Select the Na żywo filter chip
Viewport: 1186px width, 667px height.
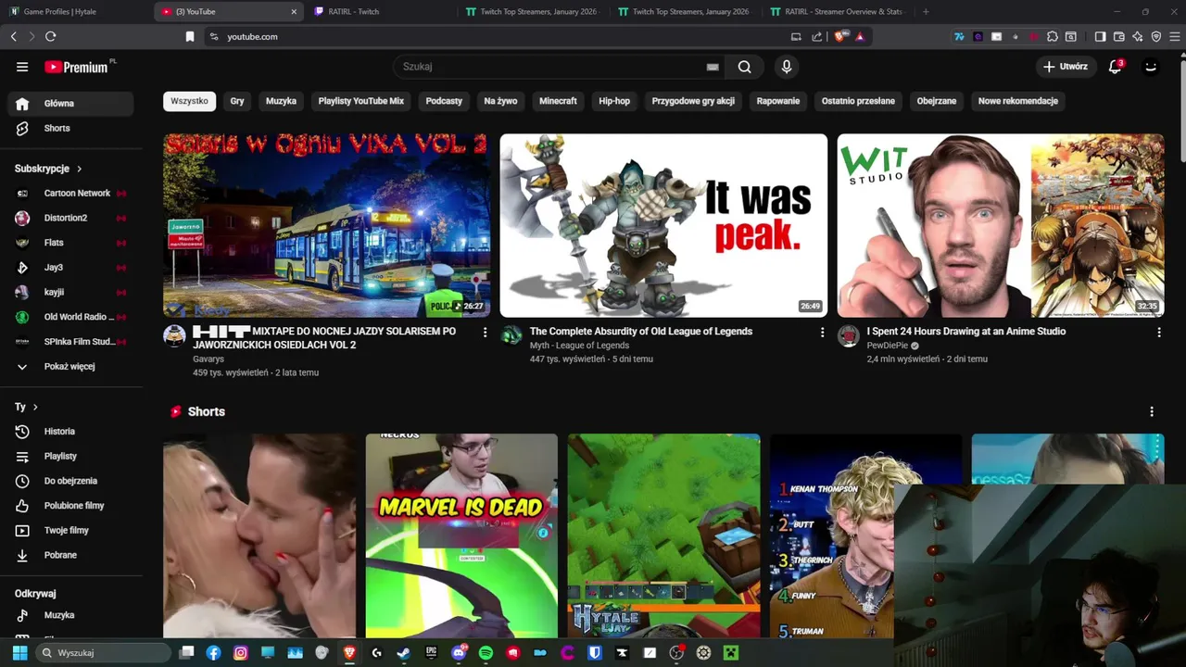[x=500, y=101]
